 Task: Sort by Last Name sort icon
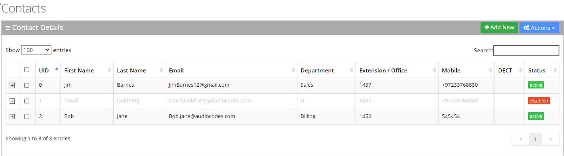click(161, 70)
